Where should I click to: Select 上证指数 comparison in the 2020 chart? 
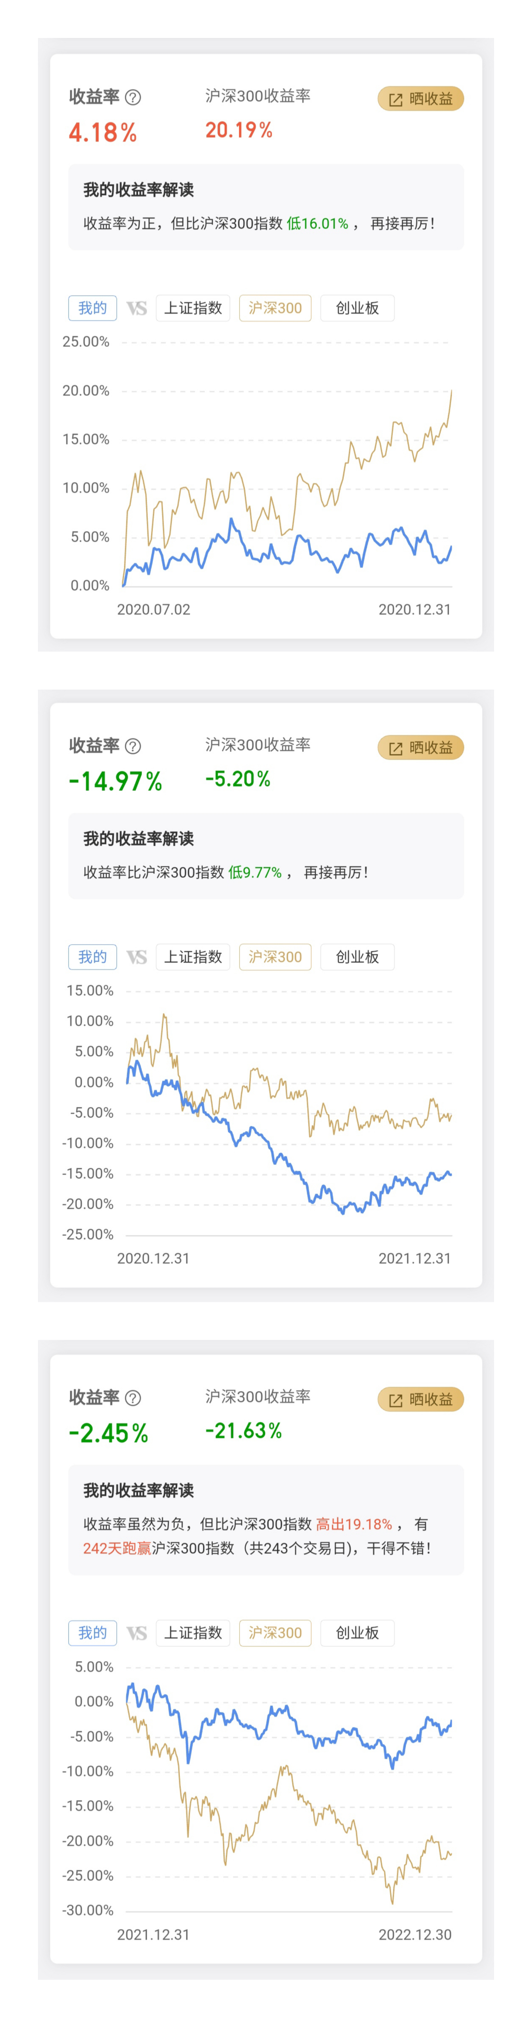[x=193, y=309]
